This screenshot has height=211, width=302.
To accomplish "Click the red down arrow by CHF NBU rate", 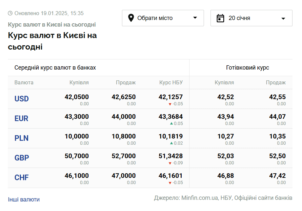I will 170,183.
